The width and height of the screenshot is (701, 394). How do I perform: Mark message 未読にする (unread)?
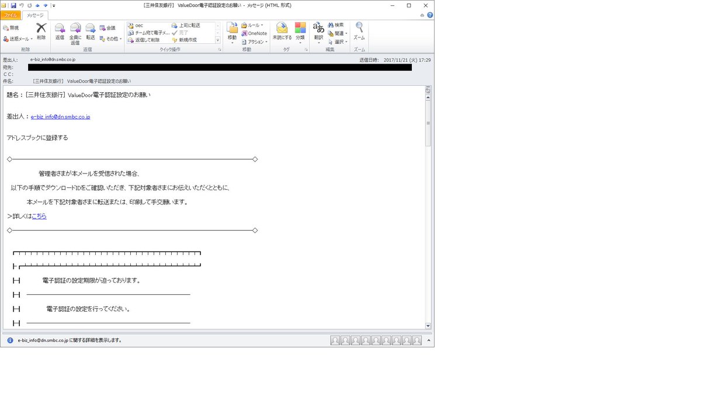point(282,32)
